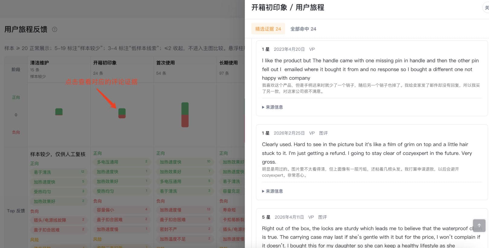The width and height of the screenshot is (489, 248).
Task: Click the 图评 label on the 2026年2月25日 review
Action: click(x=323, y=133)
